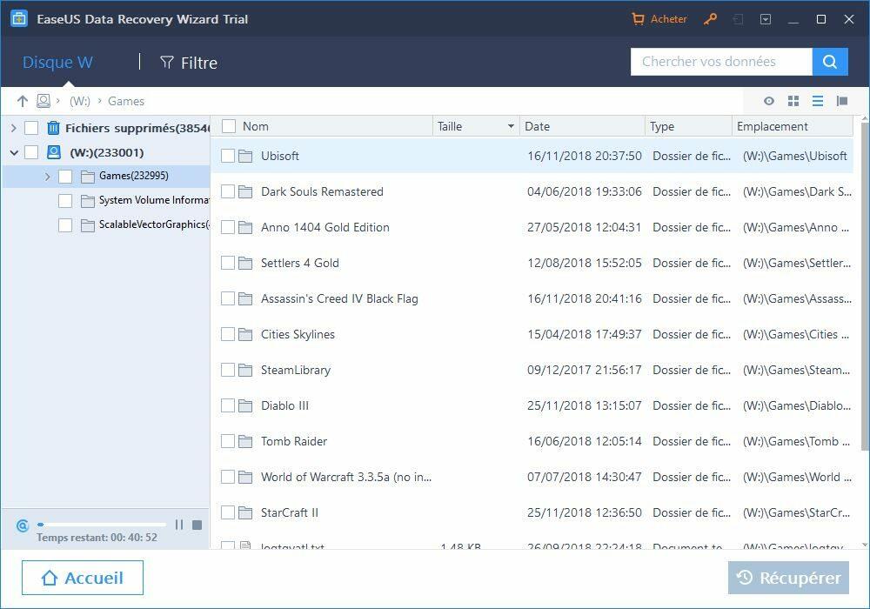870x609 pixels.
Task: Toggle the preview eye icon
Action: point(769,101)
